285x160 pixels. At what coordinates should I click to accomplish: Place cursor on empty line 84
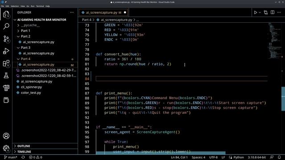point(181,79)
